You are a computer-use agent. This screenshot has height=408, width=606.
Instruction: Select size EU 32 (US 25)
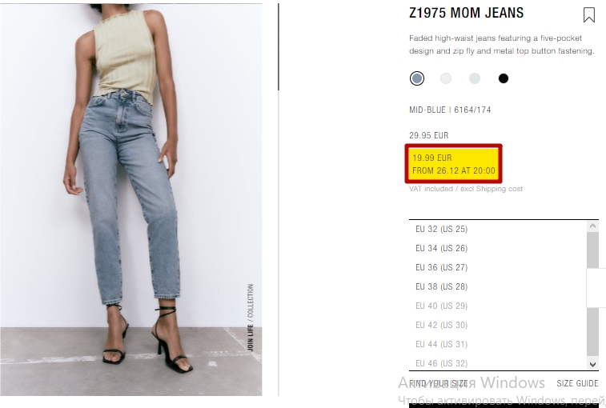tap(498, 229)
